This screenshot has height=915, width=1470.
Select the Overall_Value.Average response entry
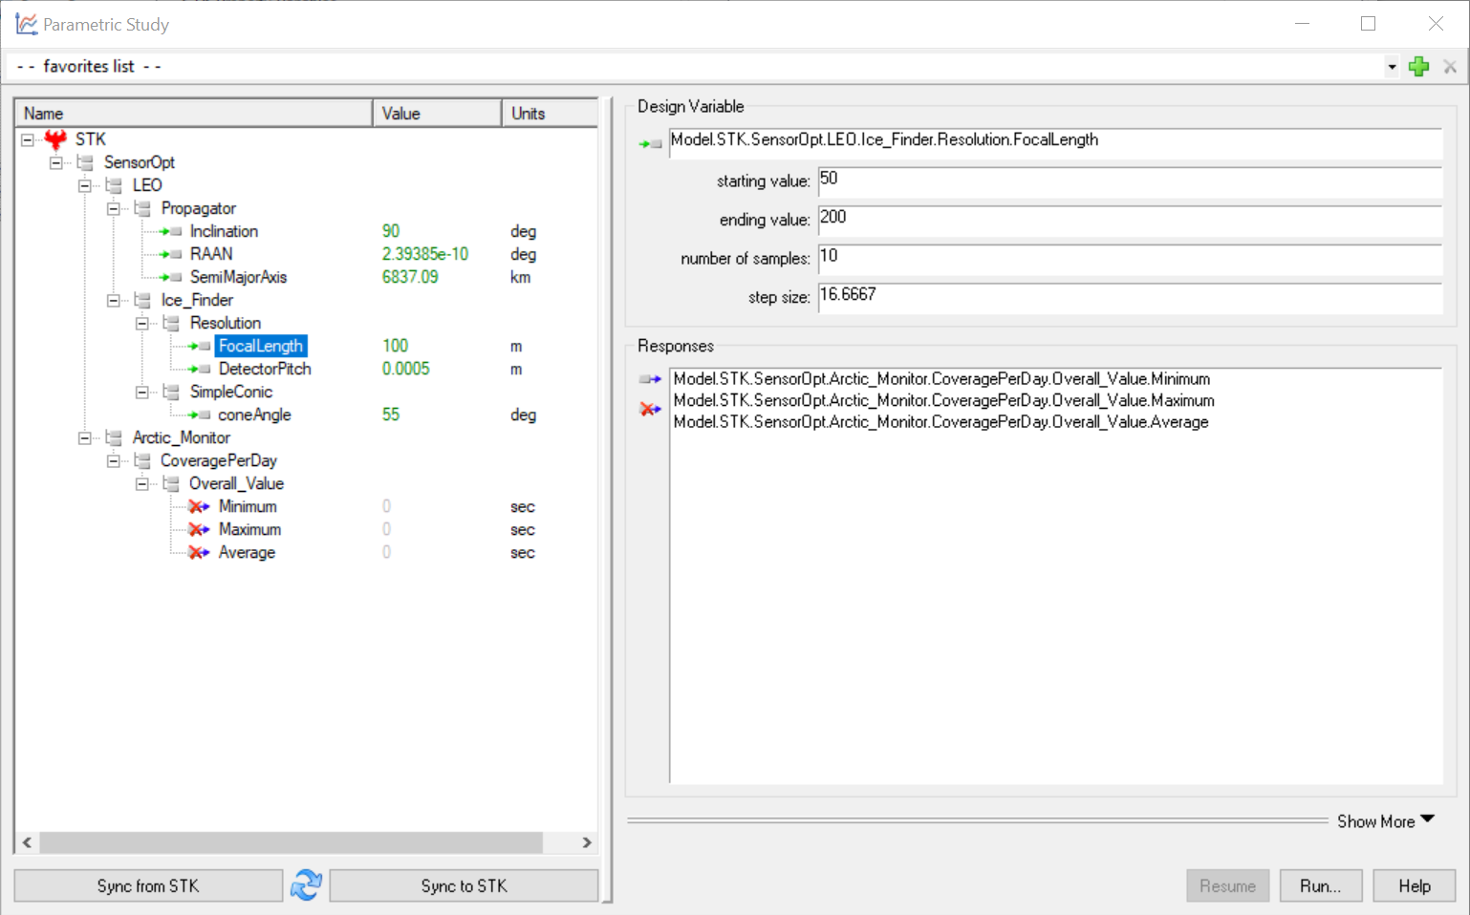[940, 422]
